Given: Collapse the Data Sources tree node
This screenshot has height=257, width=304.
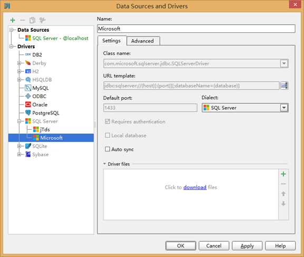Looking at the screenshot, I should click(x=12, y=30).
